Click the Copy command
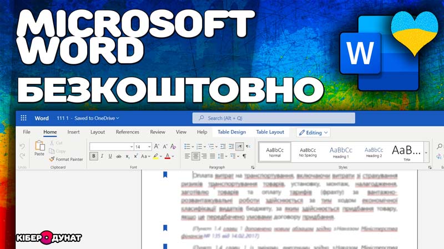This screenshot has height=249, width=444. (57, 151)
